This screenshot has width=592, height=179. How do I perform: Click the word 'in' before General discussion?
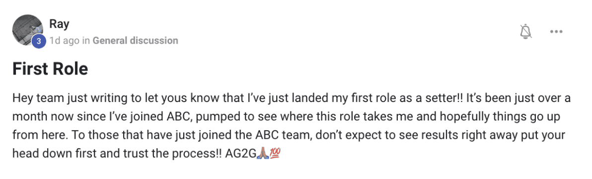pos(86,40)
